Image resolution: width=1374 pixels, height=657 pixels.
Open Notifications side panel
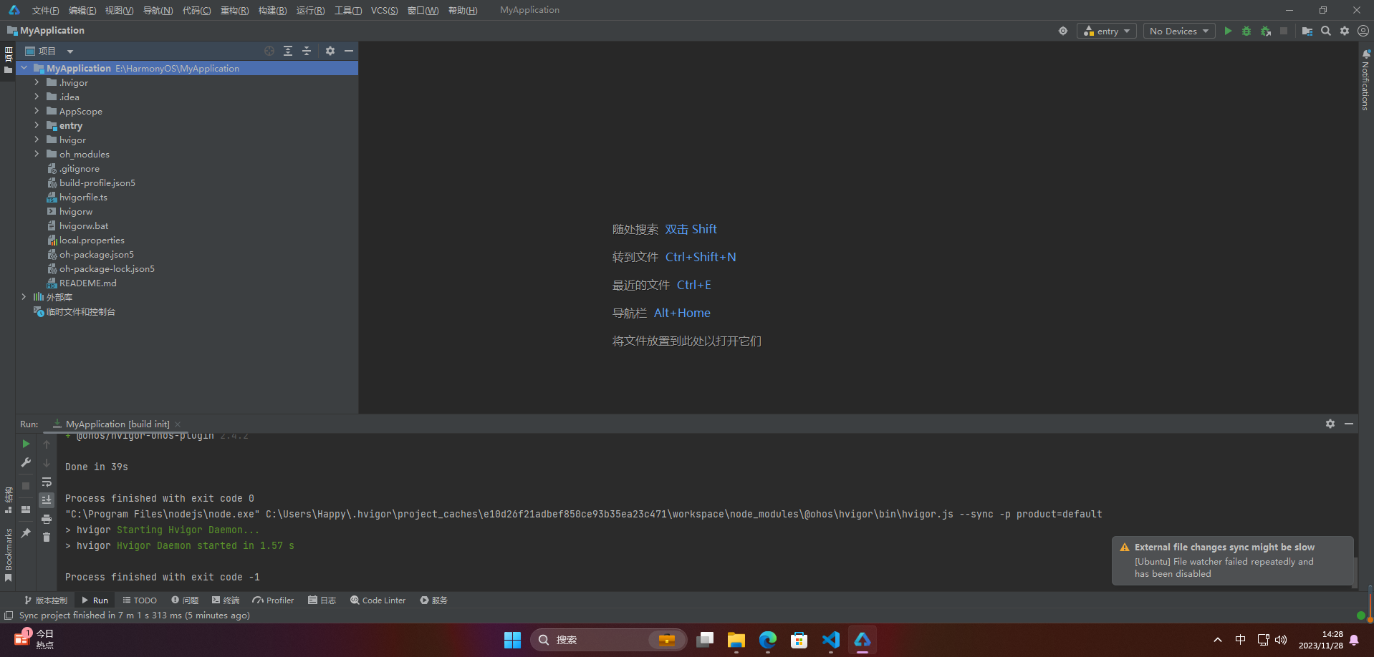[1365, 80]
